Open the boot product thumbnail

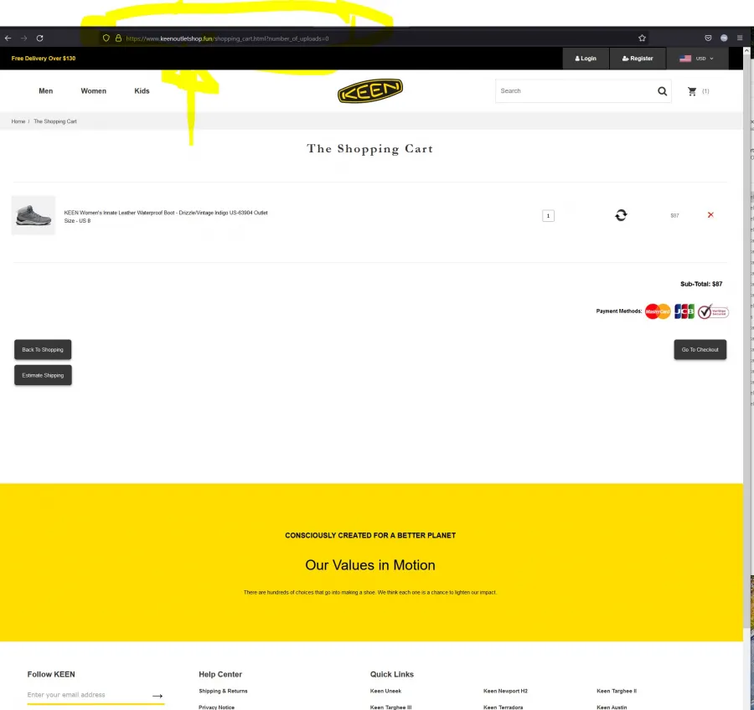(x=34, y=215)
